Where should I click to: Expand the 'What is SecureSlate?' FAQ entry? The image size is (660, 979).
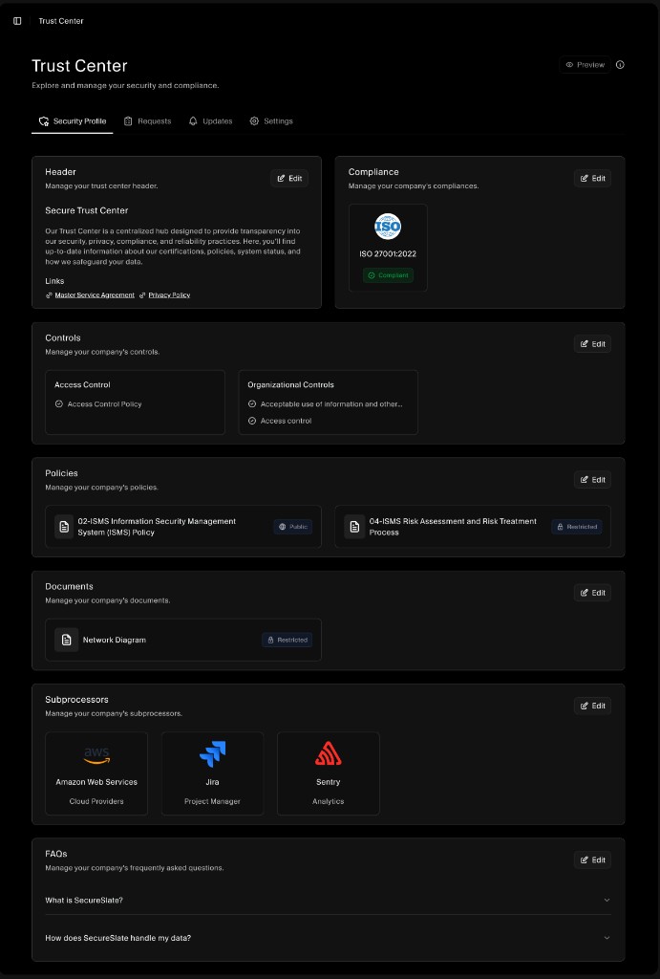pos(329,900)
